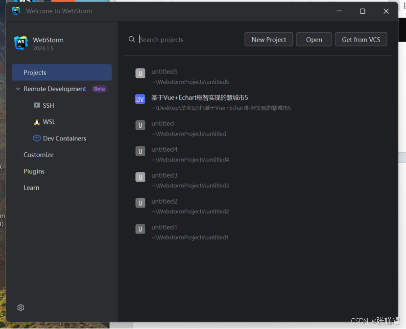Click the Get from VCS button

click(361, 39)
